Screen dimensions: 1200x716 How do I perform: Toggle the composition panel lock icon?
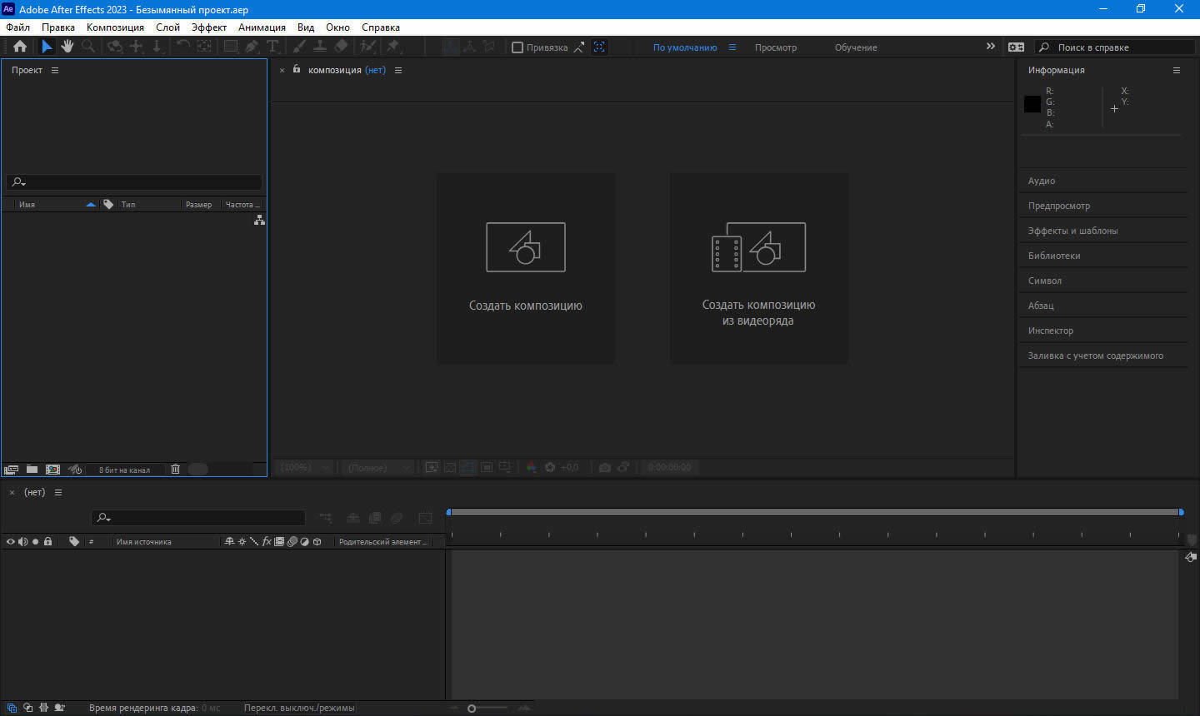pos(297,70)
